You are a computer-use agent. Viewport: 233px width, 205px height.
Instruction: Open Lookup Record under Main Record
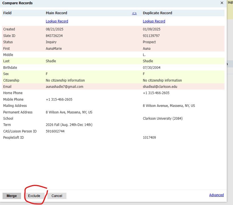pos(57,21)
